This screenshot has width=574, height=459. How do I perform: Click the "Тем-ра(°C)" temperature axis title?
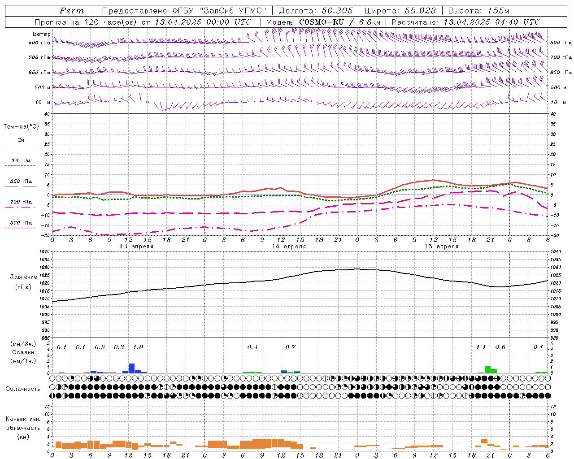point(21,127)
